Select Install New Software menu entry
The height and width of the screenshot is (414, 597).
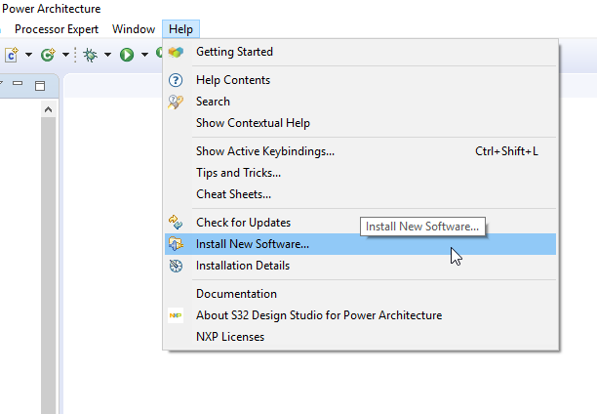(253, 244)
